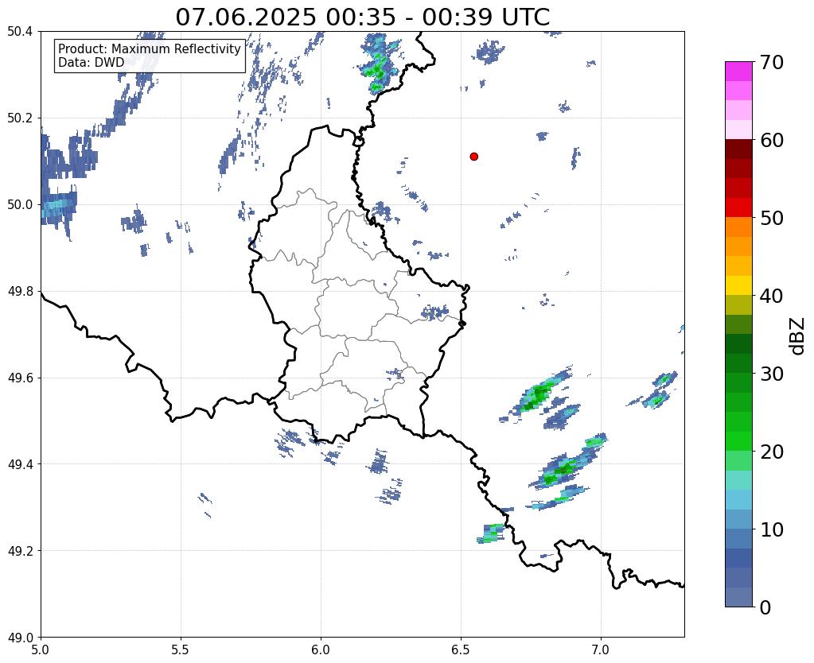
Task: Click the y-axis latitude label 50.0
Action: 20,204
